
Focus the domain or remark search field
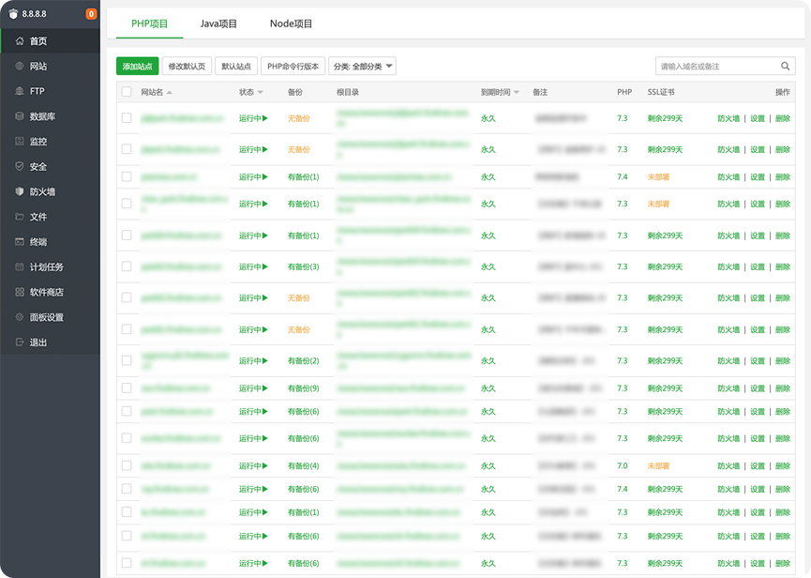click(x=717, y=67)
